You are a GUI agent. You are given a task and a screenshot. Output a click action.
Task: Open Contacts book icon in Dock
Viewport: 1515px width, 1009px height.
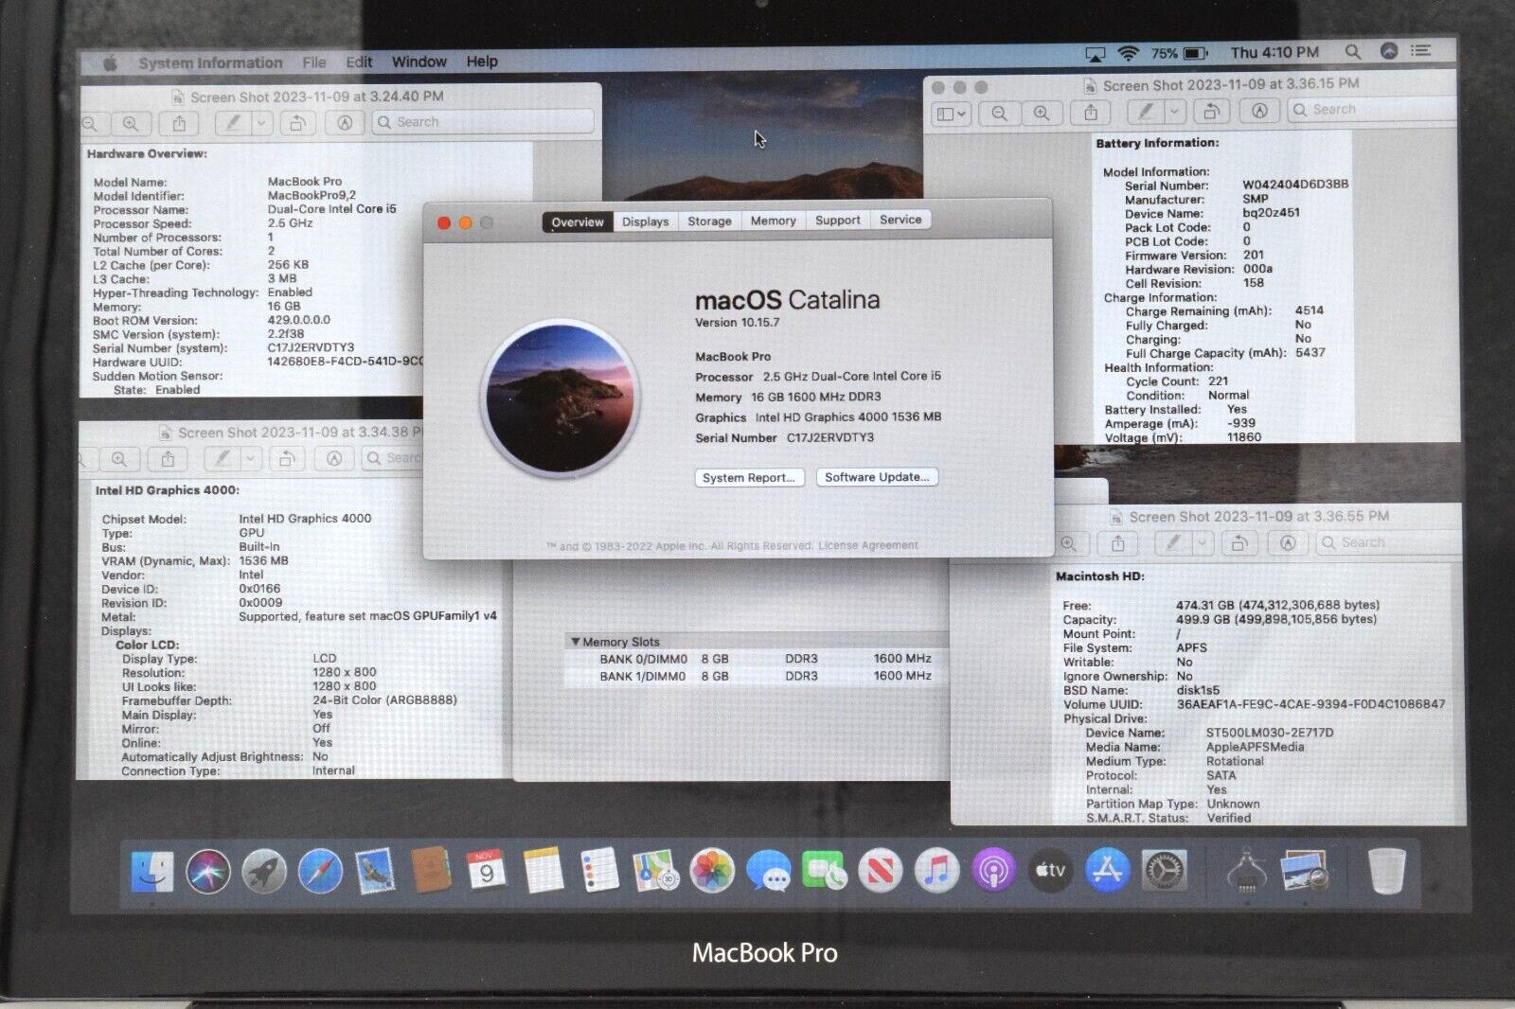431,871
